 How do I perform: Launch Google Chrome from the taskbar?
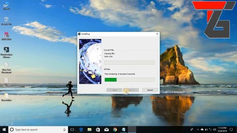coord(115,130)
